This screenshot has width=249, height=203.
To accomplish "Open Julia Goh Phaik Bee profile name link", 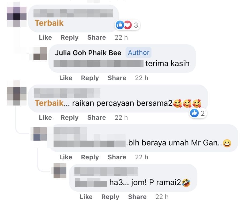I will (88, 53).
